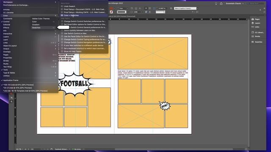
Task: Open Effects from the Window menu
Action: (6, 27)
